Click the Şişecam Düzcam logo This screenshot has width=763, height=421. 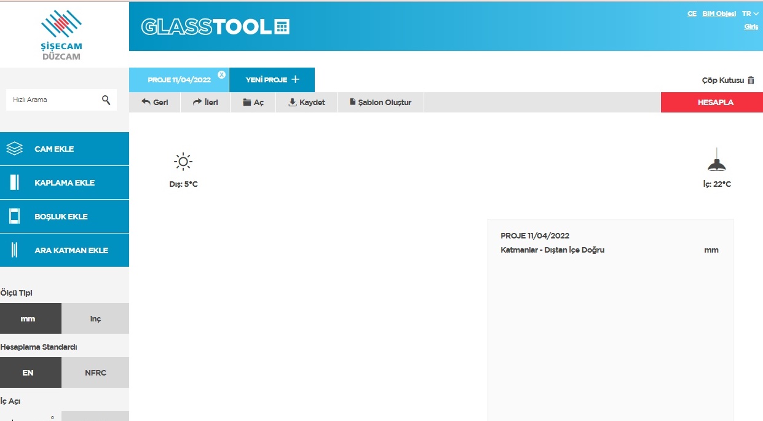[x=61, y=34]
